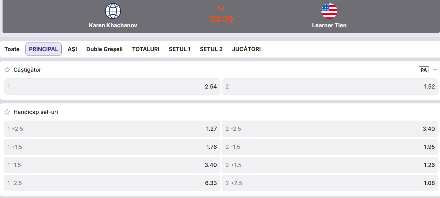Open the AȘI tab
Viewport: 440px width, 198px height.
pos(72,49)
